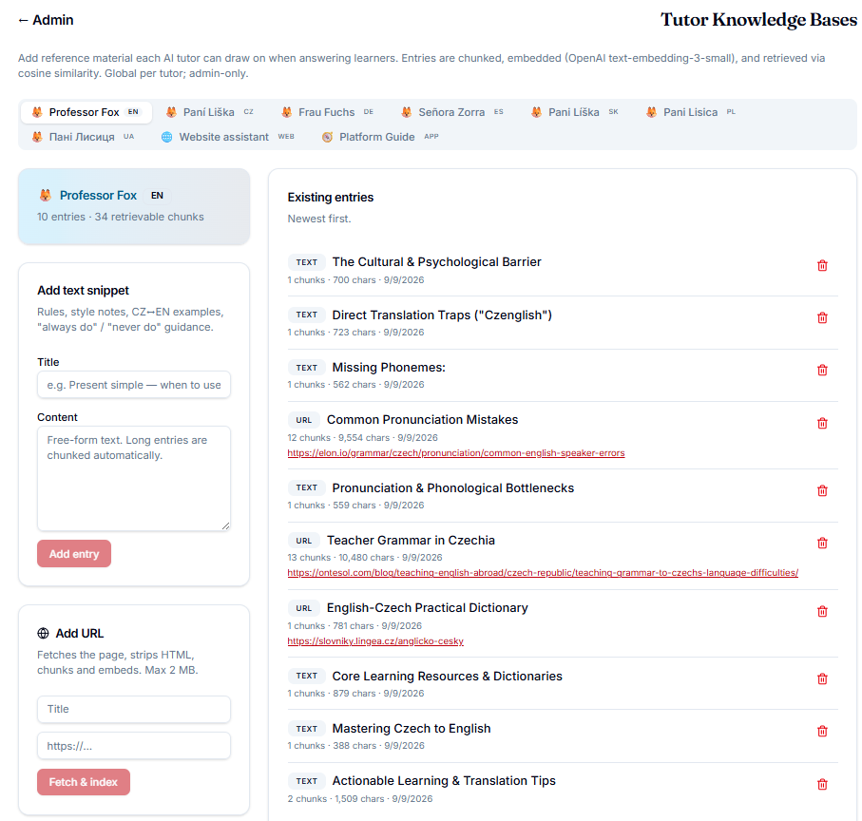
Task: Delete the Mastering Czech to English entry
Action: [x=822, y=731]
